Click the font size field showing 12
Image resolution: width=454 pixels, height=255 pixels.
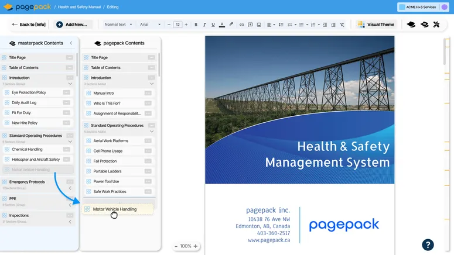pyautogui.click(x=177, y=25)
